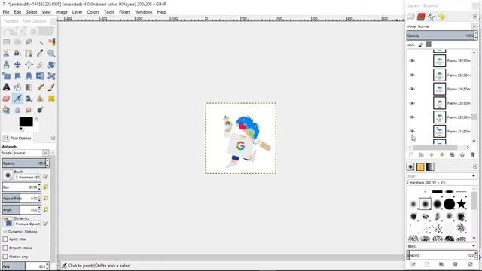Image resolution: width=482 pixels, height=271 pixels.
Task: Select the Blend gradient tool
Action: 29,87
